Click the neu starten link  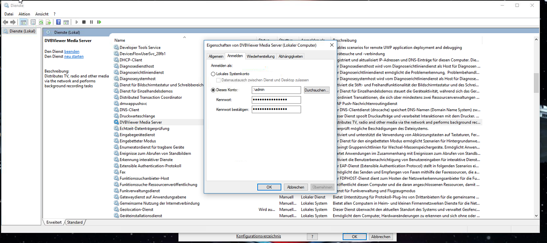pyautogui.click(x=74, y=56)
